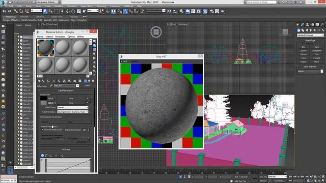Click move points tool in Mix Curve toolbar

click(42, 156)
